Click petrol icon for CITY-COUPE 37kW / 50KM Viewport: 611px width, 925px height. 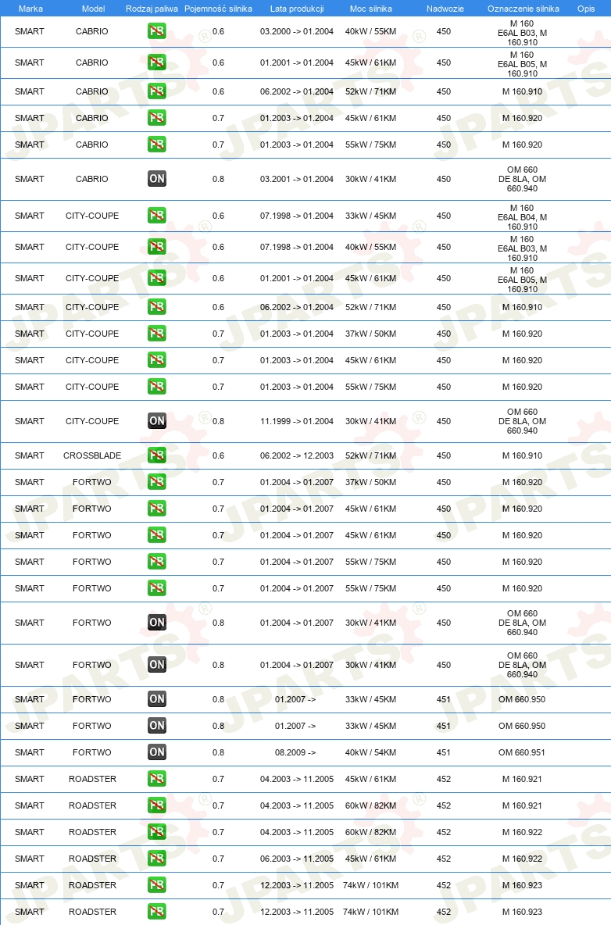tap(157, 334)
